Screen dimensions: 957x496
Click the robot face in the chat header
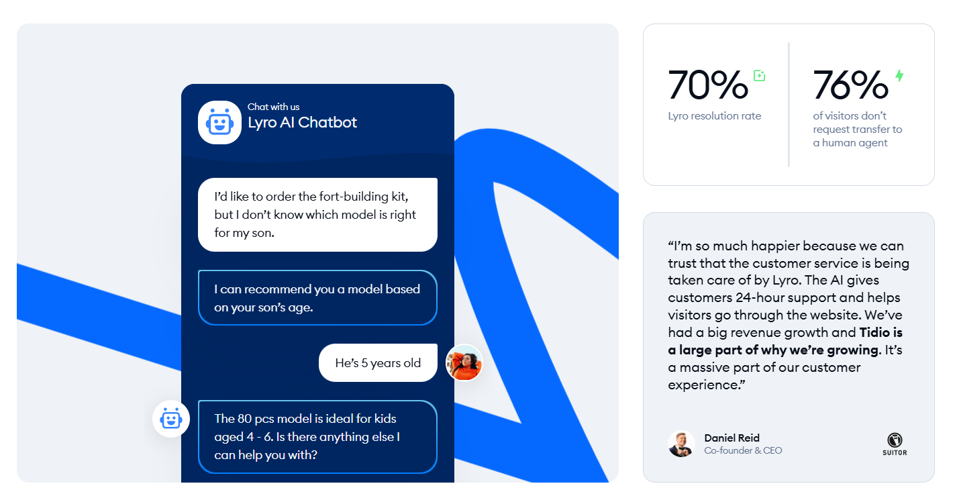[x=219, y=122]
